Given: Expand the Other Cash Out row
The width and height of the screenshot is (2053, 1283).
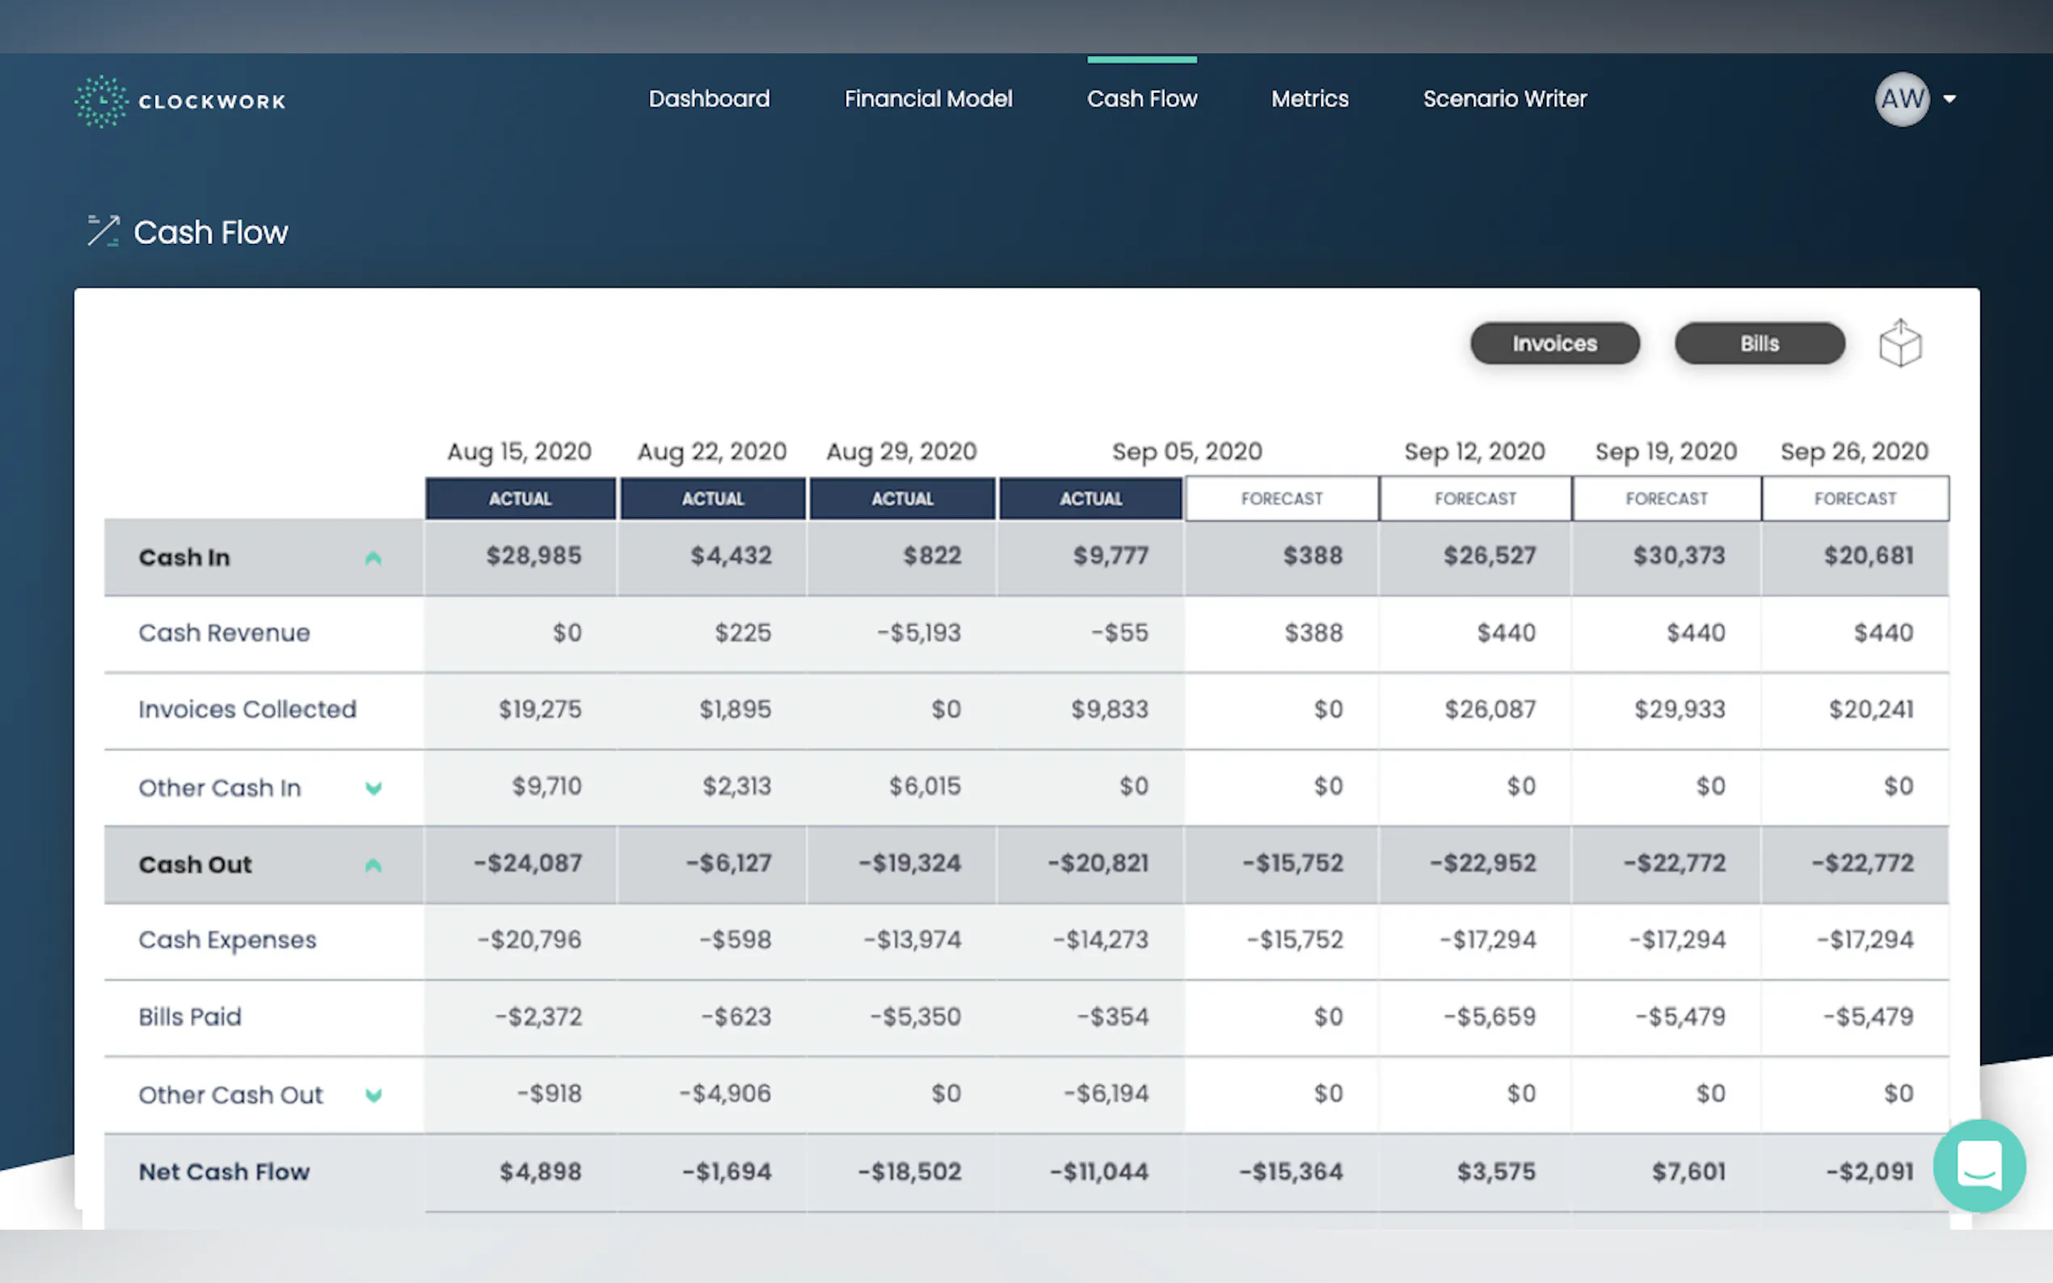Looking at the screenshot, I should point(373,1096).
